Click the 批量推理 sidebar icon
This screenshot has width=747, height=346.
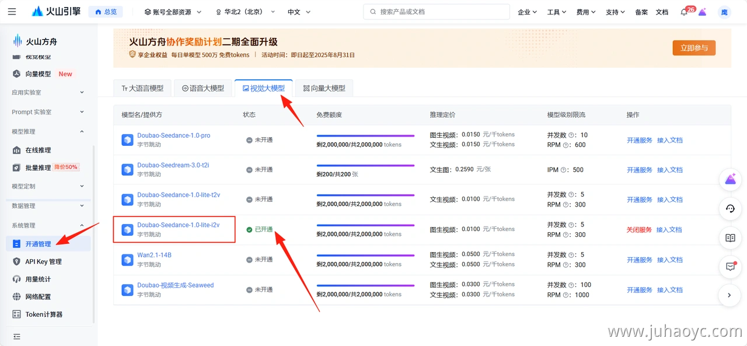16,167
